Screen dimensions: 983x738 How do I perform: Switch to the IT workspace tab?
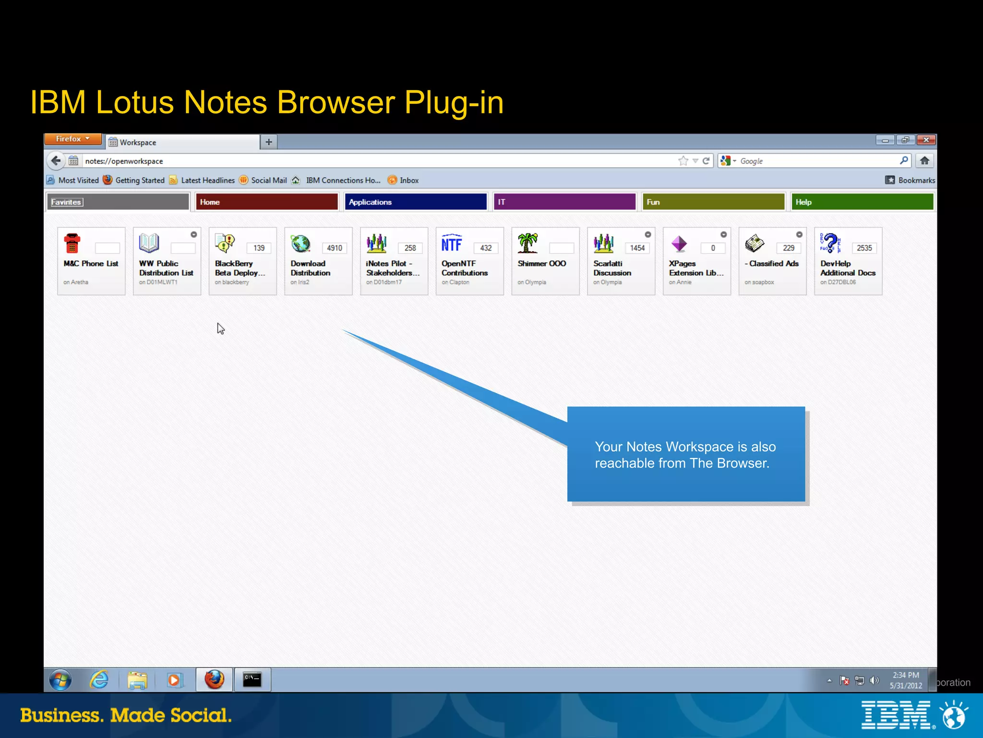point(564,202)
